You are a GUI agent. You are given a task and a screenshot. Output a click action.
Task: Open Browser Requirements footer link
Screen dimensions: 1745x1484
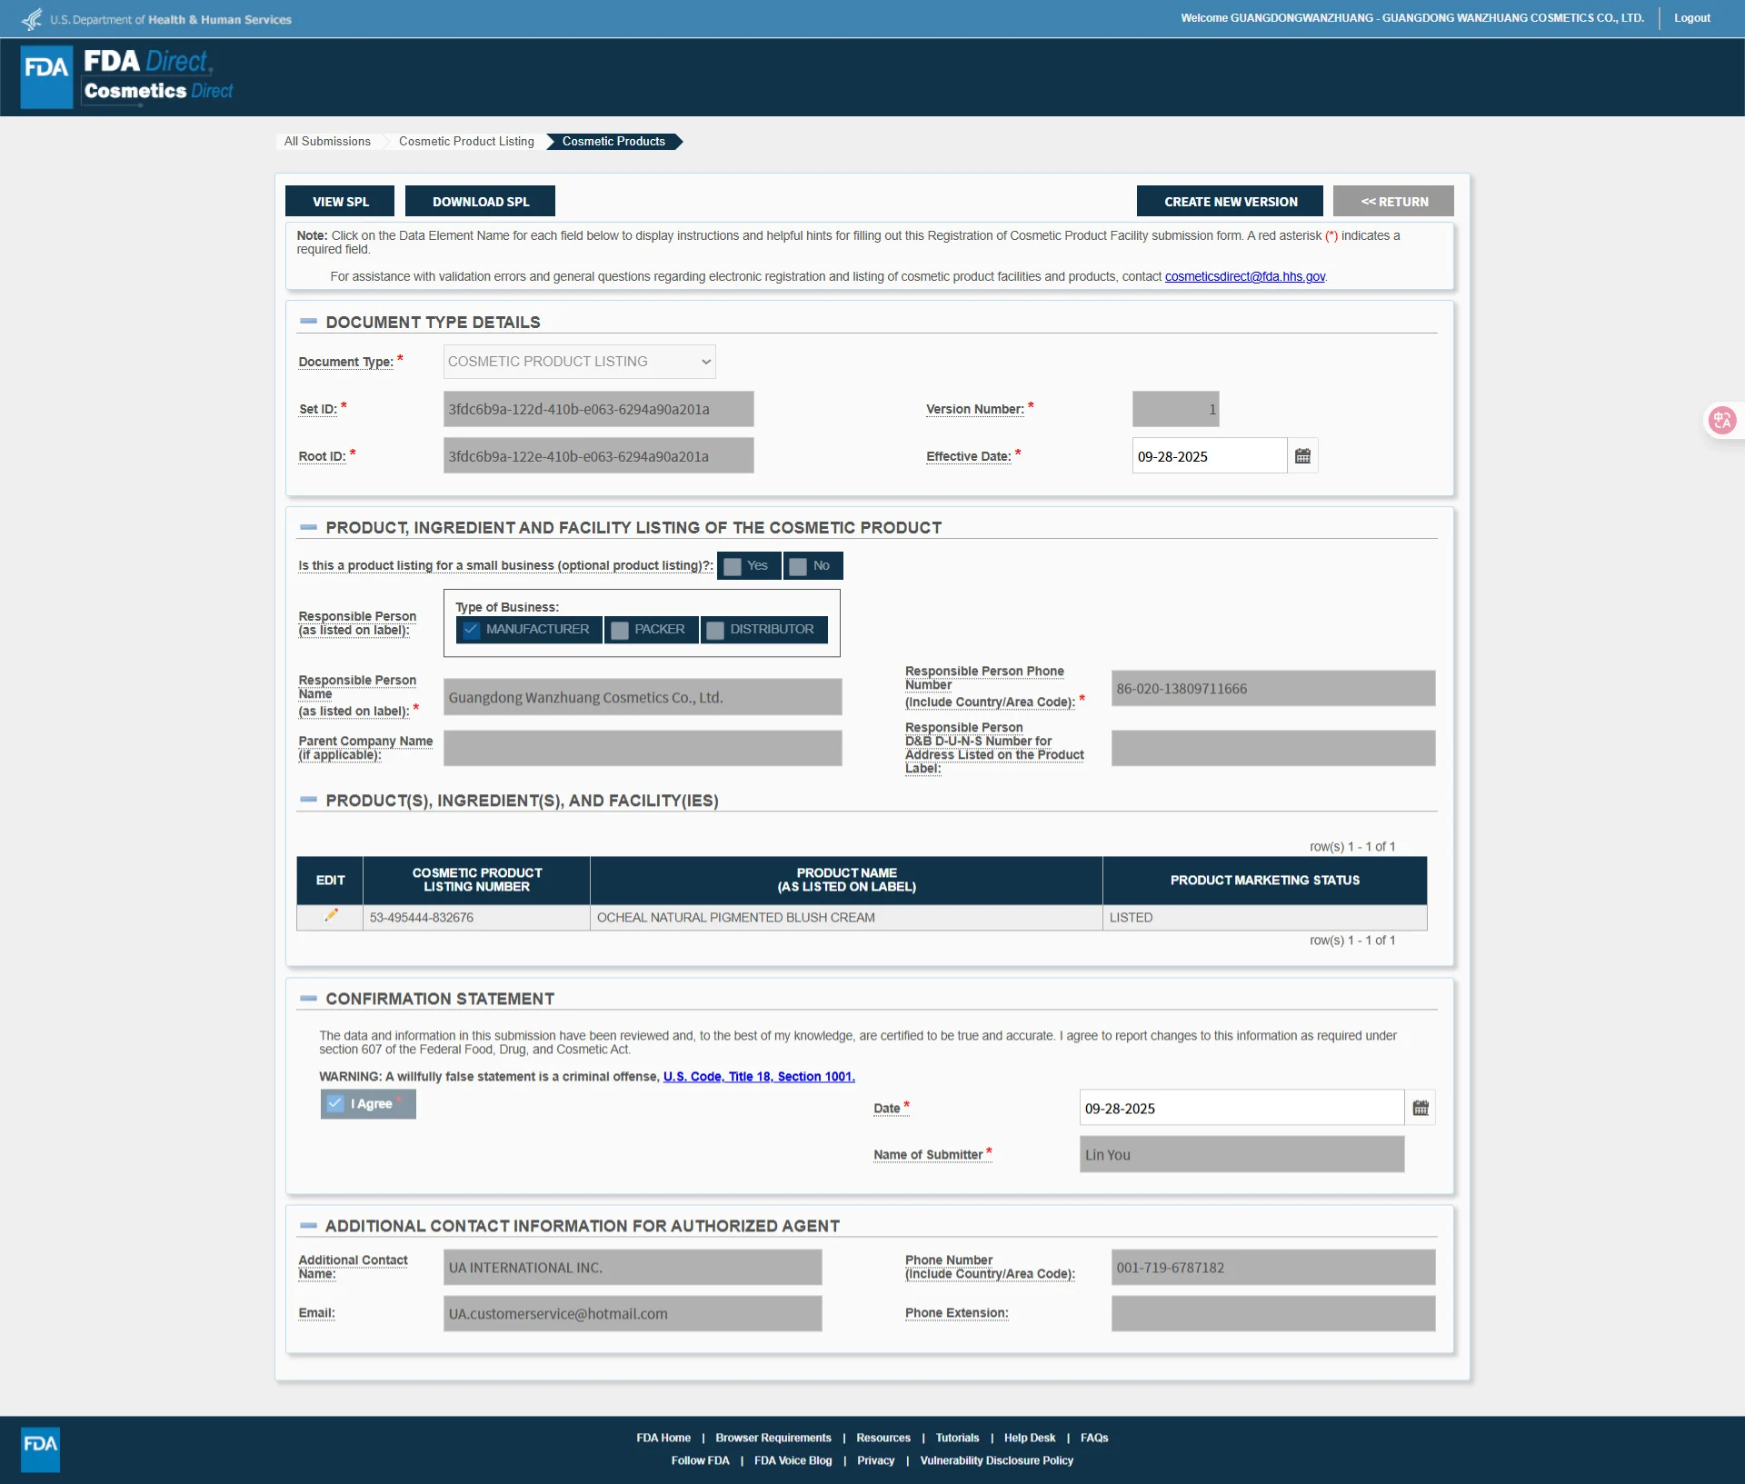[x=773, y=1438]
